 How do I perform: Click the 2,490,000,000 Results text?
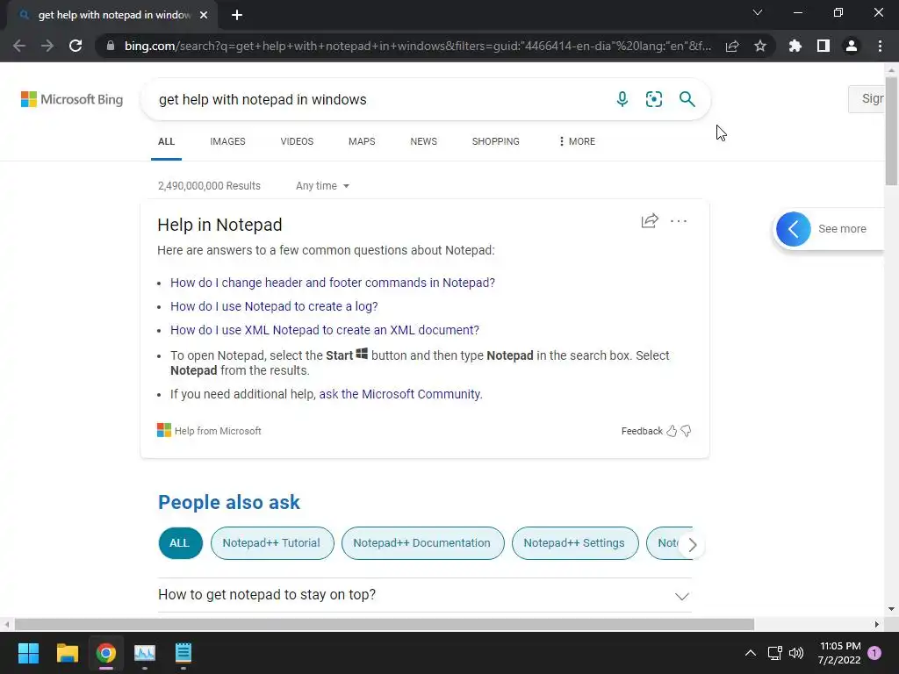pyautogui.click(x=209, y=186)
